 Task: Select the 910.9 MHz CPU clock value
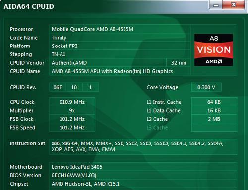(72, 102)
